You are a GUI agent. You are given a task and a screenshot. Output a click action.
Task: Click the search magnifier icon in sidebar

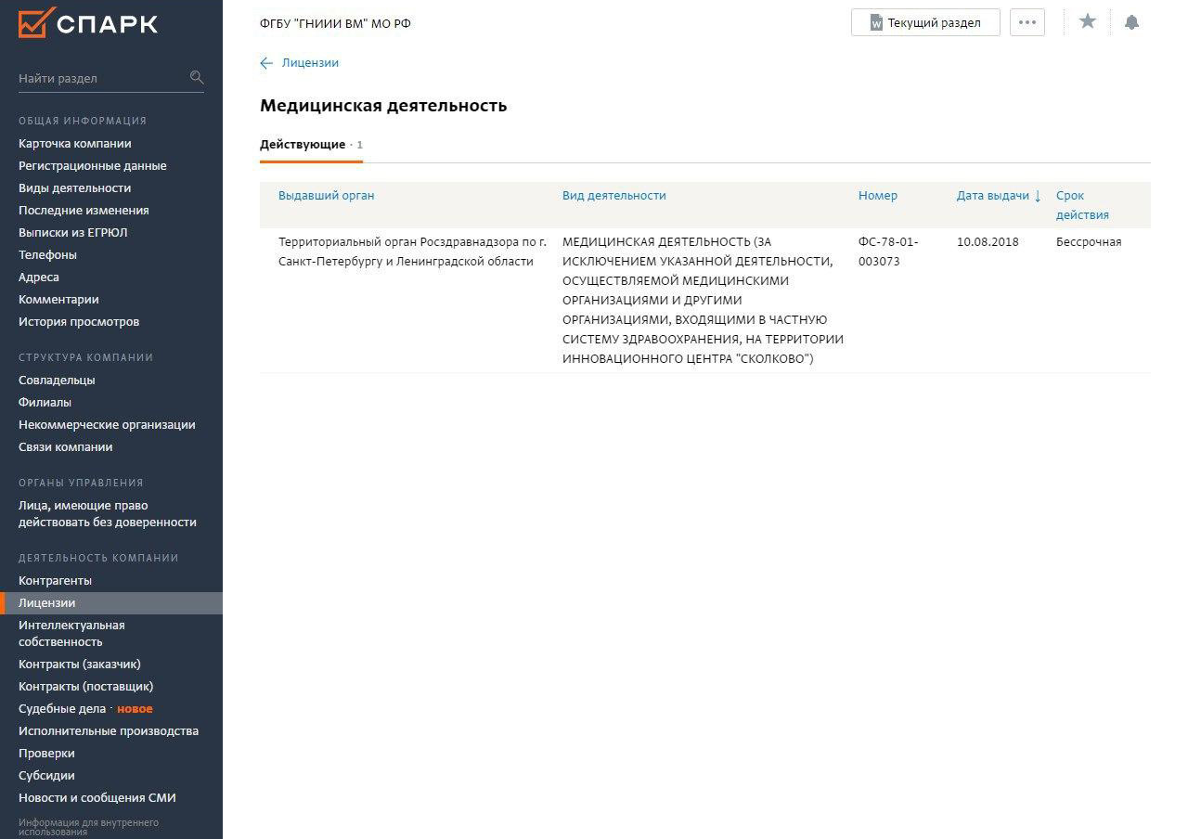(x=197, y=77)
